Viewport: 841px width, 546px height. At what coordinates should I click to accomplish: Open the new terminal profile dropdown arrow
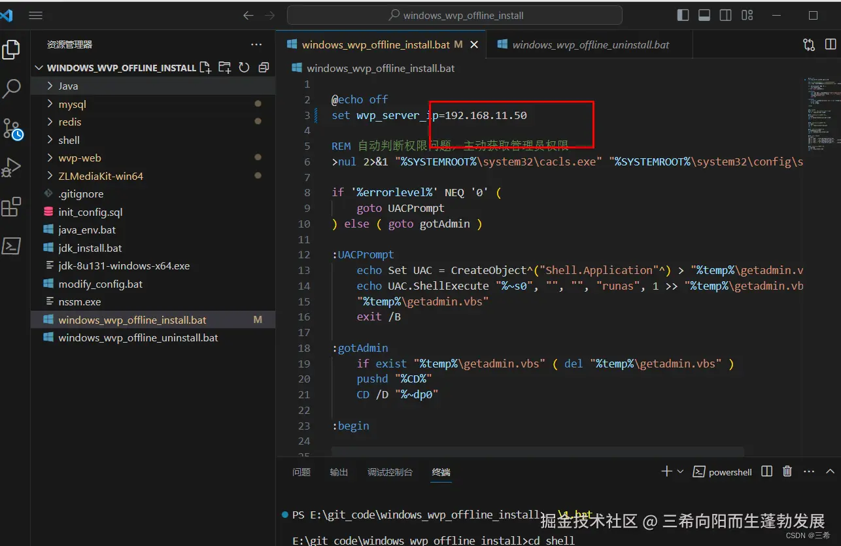(x=681, y=471)
